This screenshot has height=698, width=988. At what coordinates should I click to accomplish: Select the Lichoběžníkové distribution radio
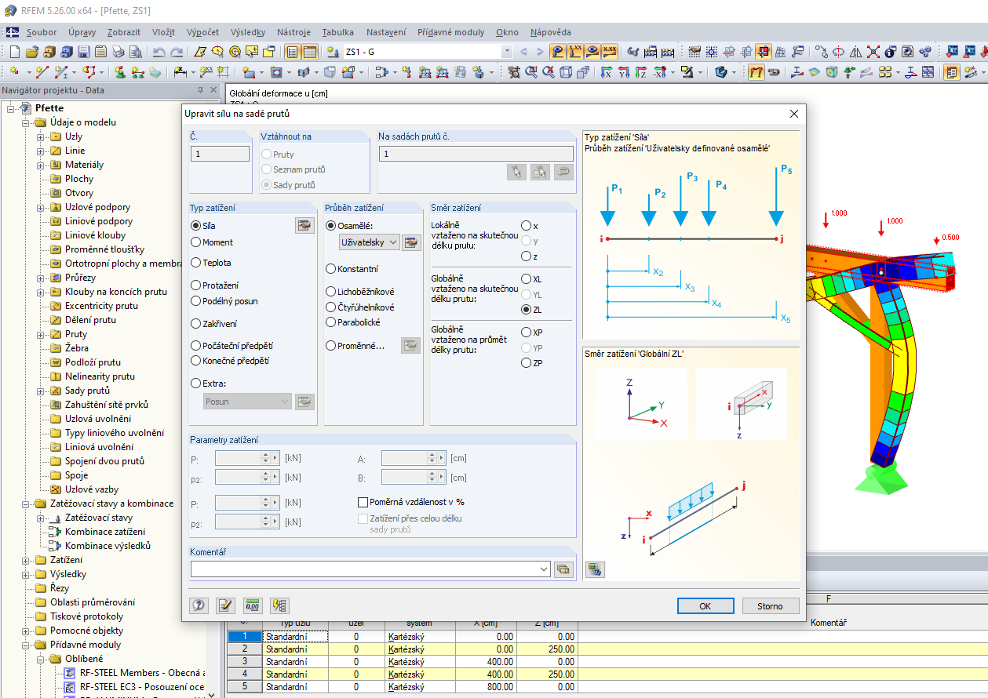coord(331,292)
